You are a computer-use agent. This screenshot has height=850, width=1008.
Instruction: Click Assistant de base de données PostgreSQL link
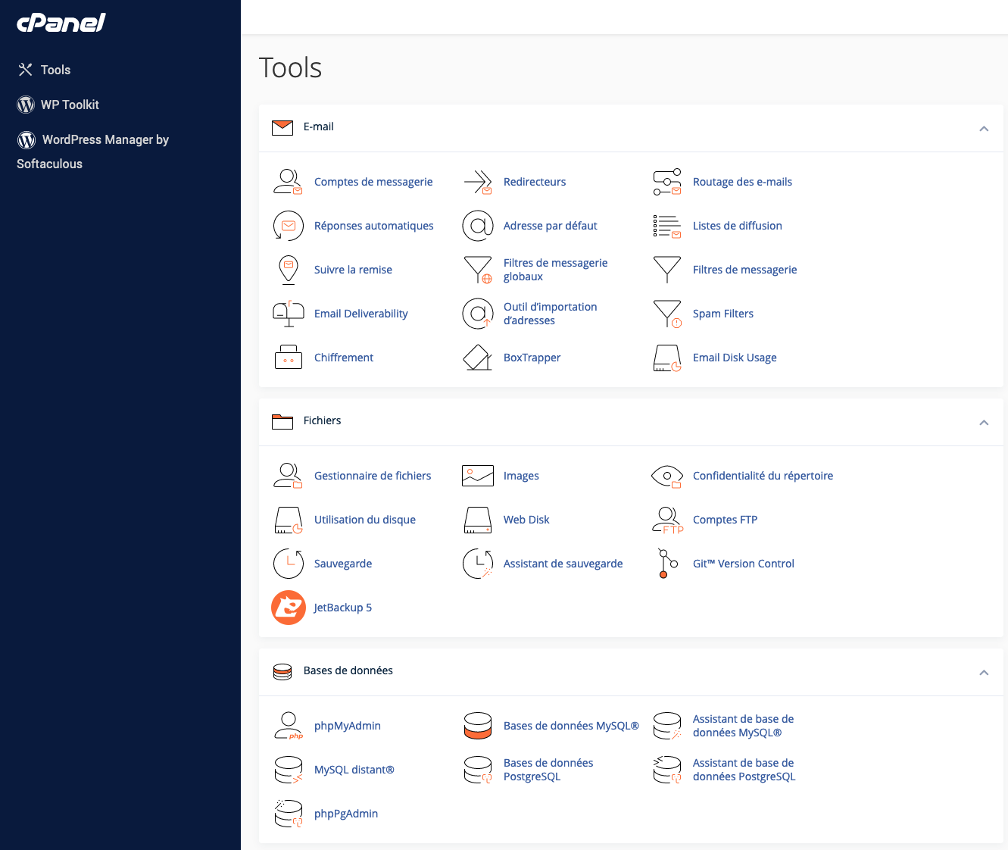click(744, 770)
